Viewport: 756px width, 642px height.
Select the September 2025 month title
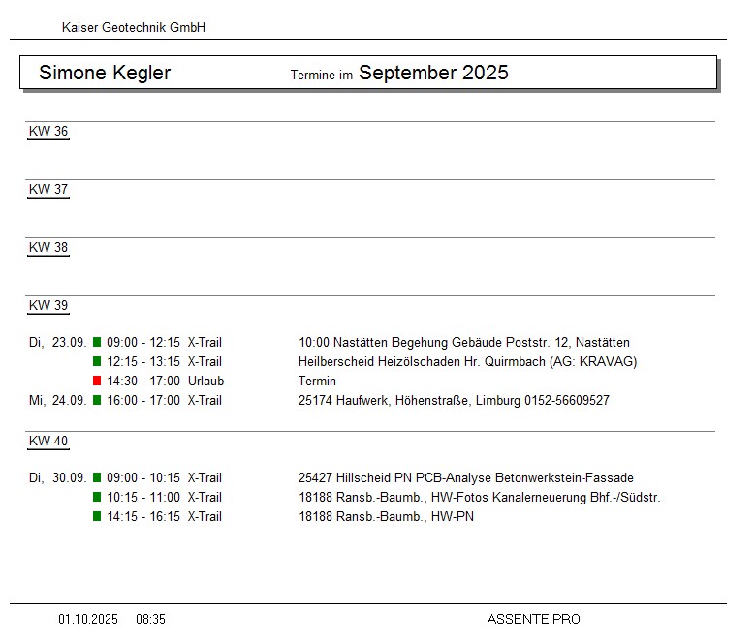tap(433, 74)
